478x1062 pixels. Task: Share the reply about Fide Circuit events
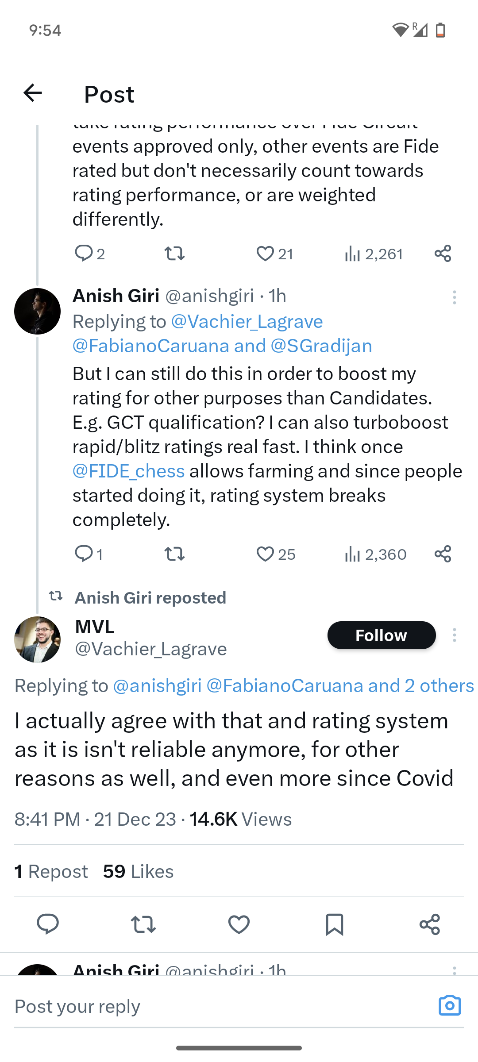443,254
